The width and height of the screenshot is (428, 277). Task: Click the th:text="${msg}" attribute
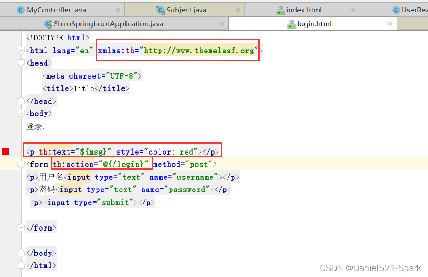[75, 151]
